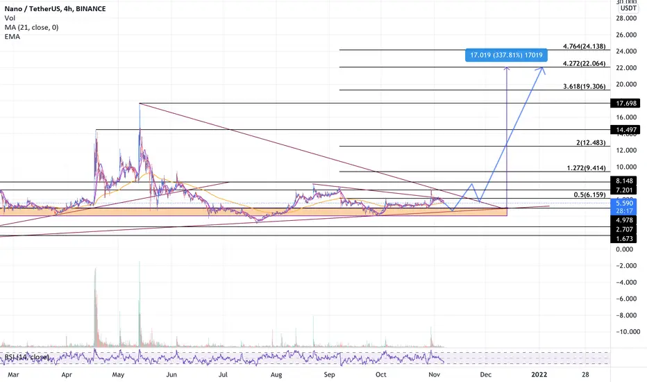The height and width of the screenshot is (382, 647).
Task: Click the 8.148 price tag on axis
Action: click(624, 181)
